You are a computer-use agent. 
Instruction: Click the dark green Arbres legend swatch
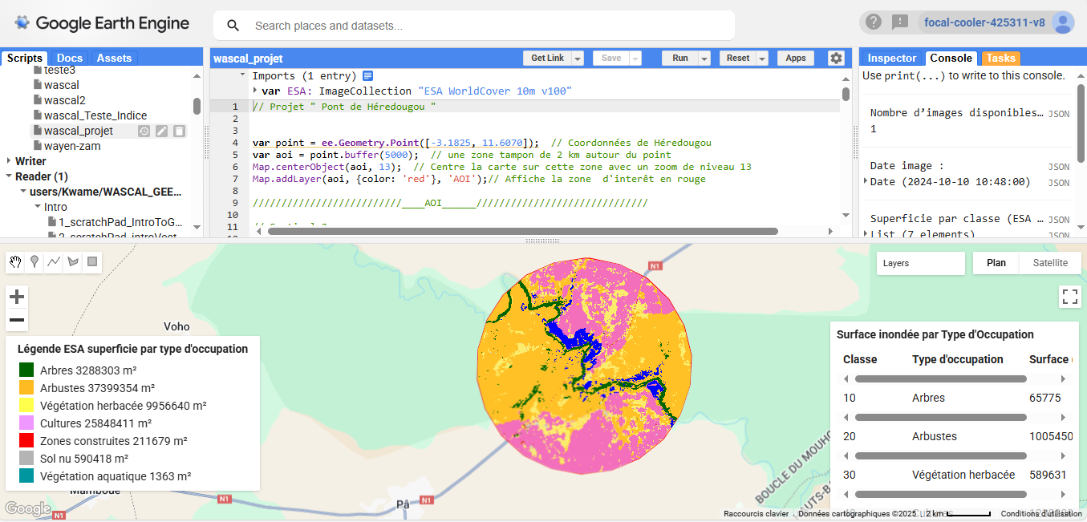(x=26, y=370)
